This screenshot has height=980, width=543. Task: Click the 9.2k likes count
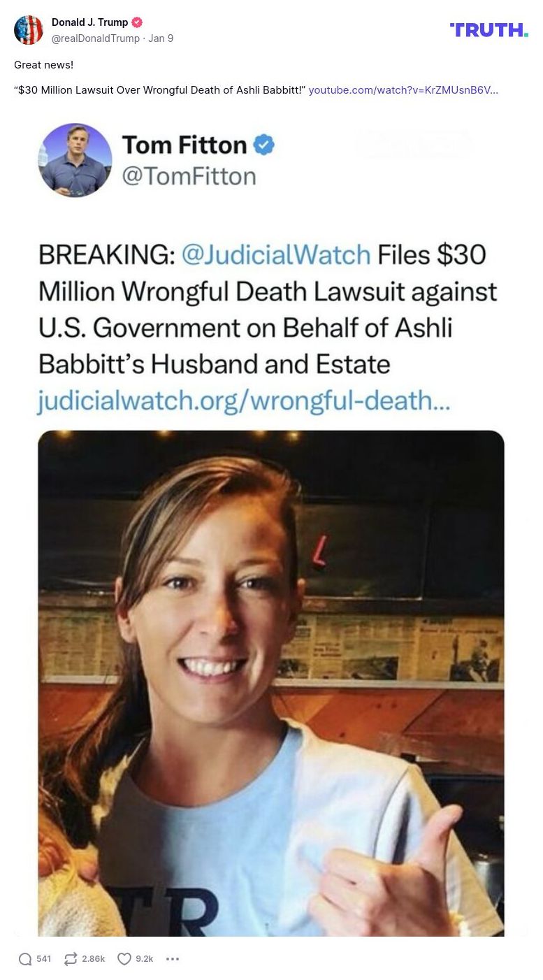point(145,959)
